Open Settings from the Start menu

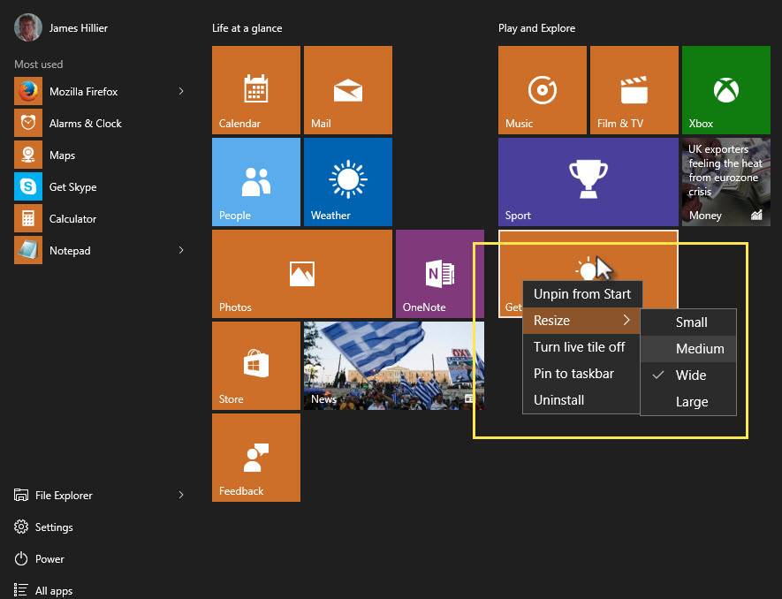point(54,527)
